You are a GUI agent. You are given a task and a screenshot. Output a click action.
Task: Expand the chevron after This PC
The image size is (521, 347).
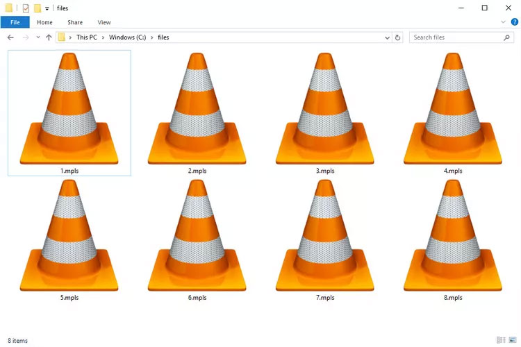tap(103, 37)
